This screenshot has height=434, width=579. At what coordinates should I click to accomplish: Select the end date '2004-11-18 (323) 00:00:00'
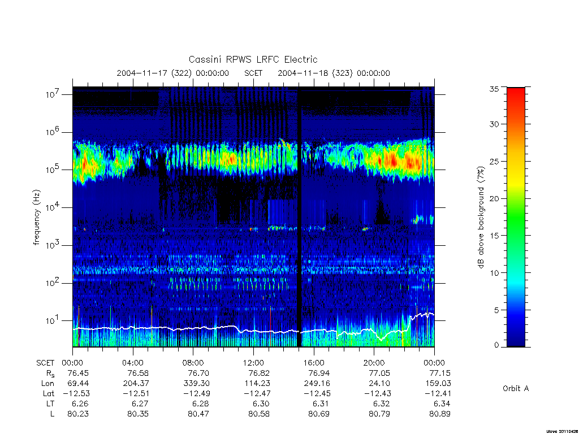[334, 73]
